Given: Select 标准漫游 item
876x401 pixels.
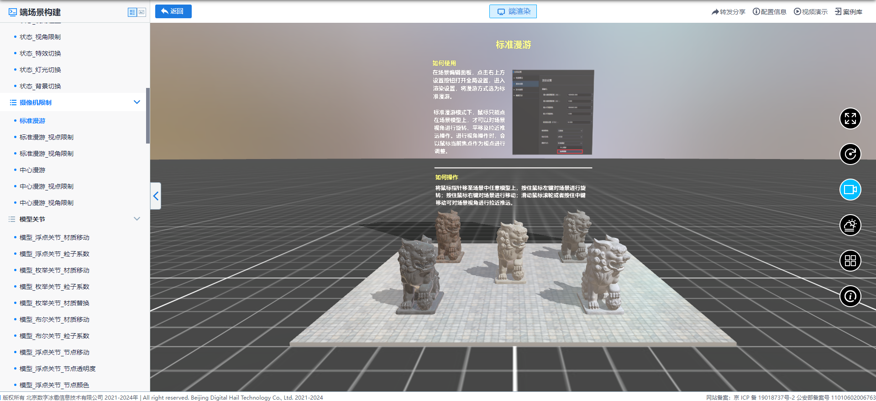Looking at the screenshot, I should (32, 121).
